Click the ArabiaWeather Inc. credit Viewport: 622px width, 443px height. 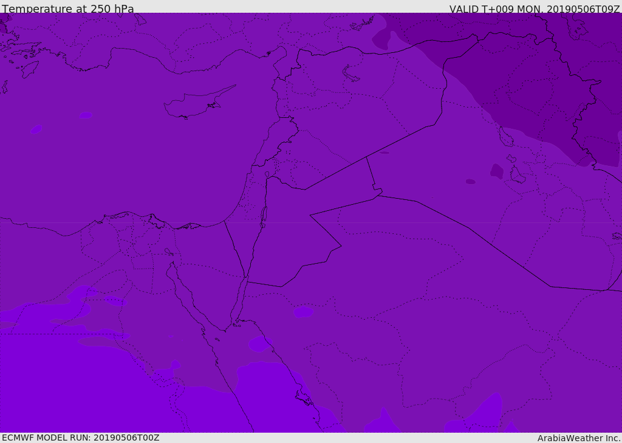(x=579, y=438)
